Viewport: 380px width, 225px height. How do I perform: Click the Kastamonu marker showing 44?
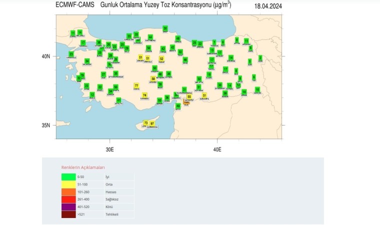coord(150,36)
